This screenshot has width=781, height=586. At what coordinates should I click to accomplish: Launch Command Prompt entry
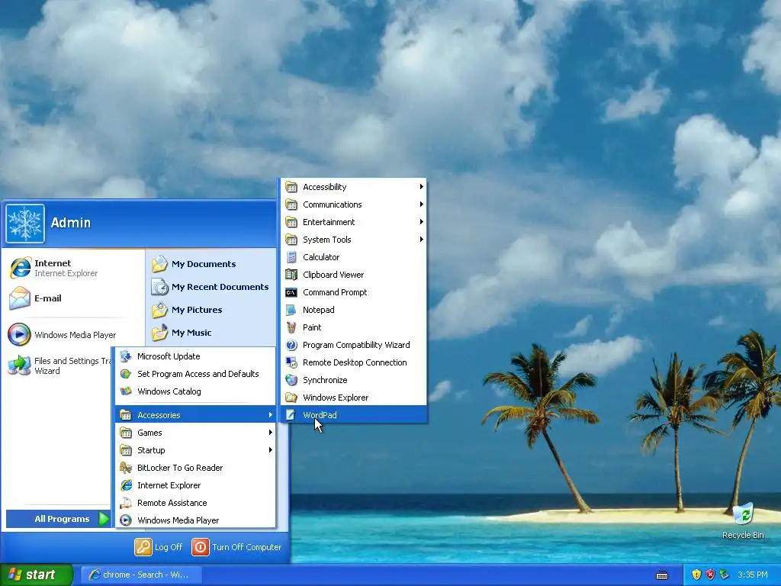354,292
